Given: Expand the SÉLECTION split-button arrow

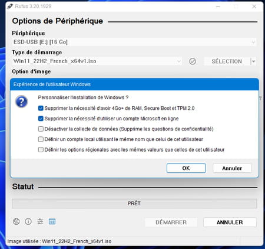Looking at the screenshot, I should (x=253, y=61).
